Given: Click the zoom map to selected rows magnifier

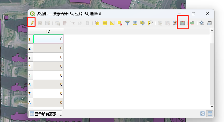Looking at the screenshot, I should coord(150,23).
